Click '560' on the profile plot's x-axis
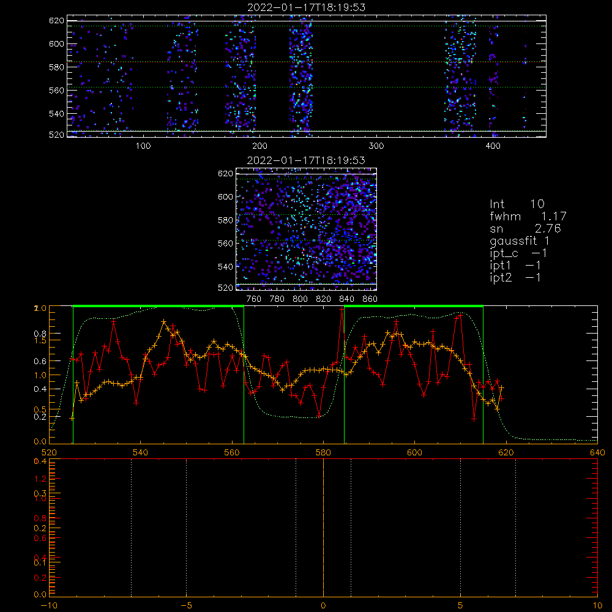 tap(232, 452)
